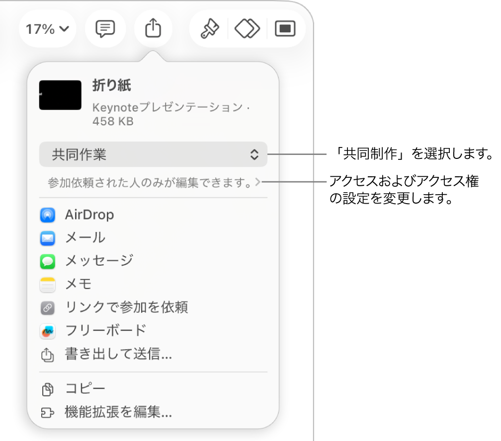
Task: Share to フリーボード (Freeform)
Action: click(x=104, y=331)
